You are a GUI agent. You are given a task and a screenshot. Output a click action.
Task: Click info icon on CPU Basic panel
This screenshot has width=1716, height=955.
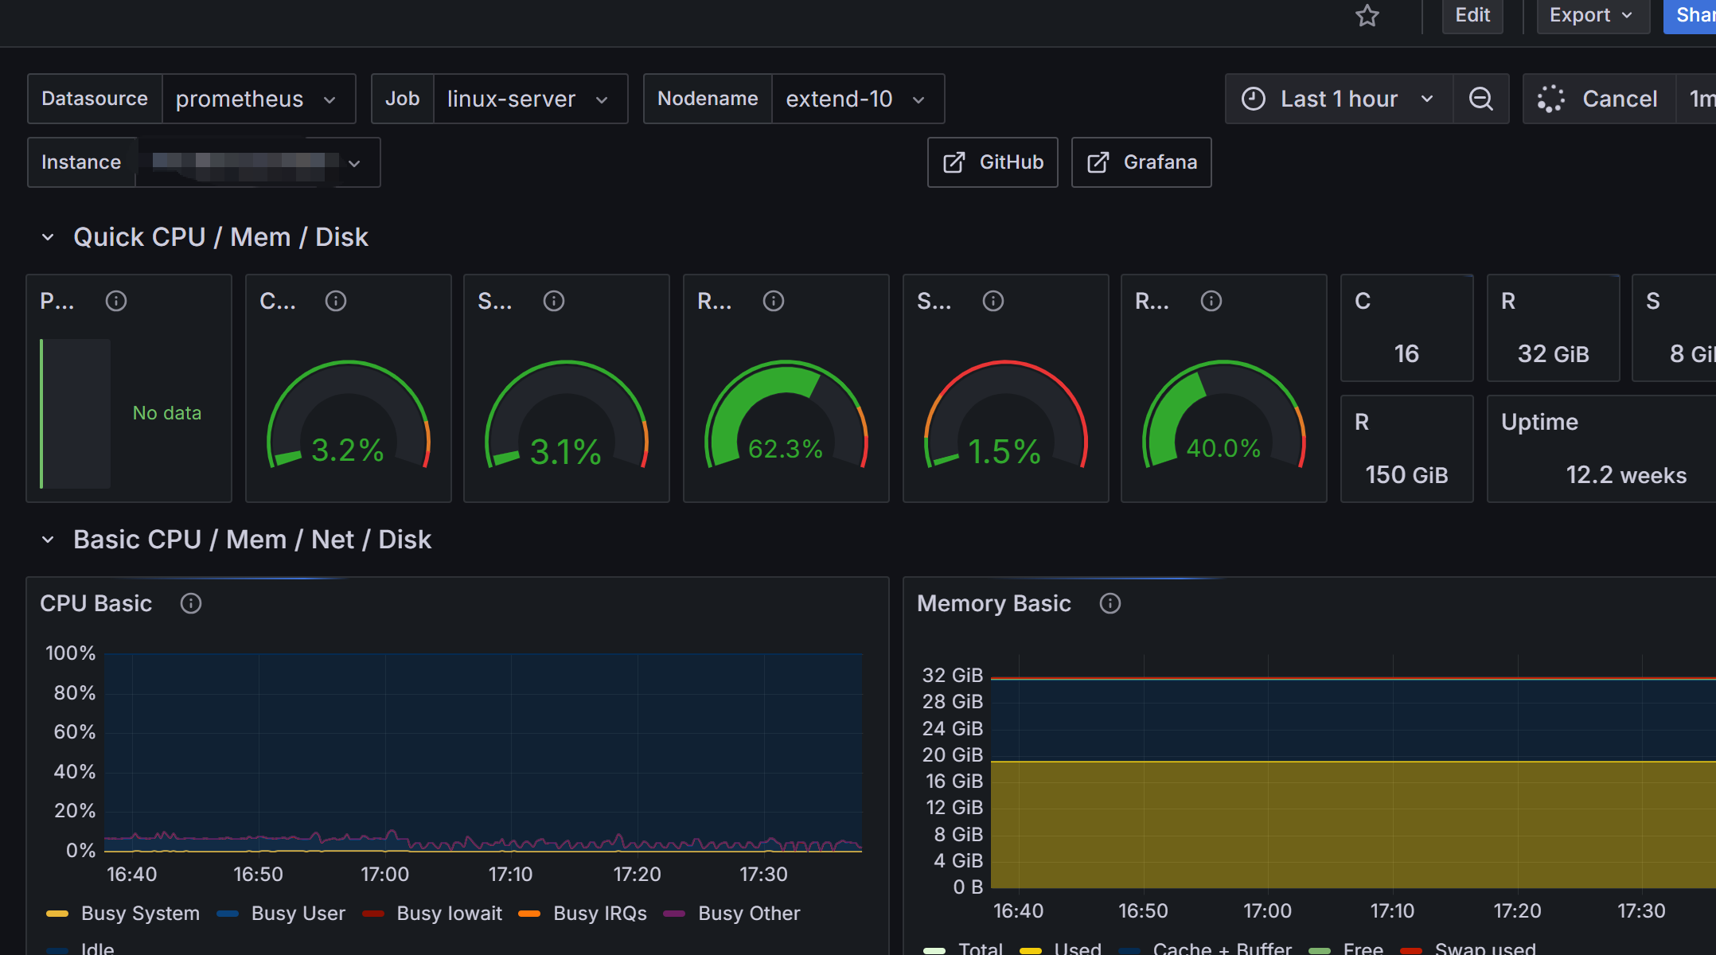tap(191, 603)
